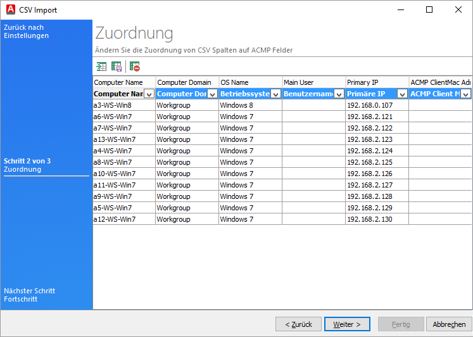Click the 192.168.2.130 IP address cell
Image resolution: width=473 pixels, height=337 pixels.
pyautogui.click(x=377, y=219)
